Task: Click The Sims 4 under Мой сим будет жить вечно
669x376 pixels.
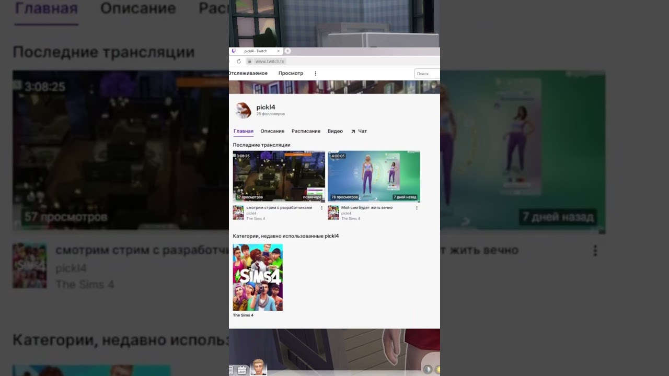Action: point(351,219)
